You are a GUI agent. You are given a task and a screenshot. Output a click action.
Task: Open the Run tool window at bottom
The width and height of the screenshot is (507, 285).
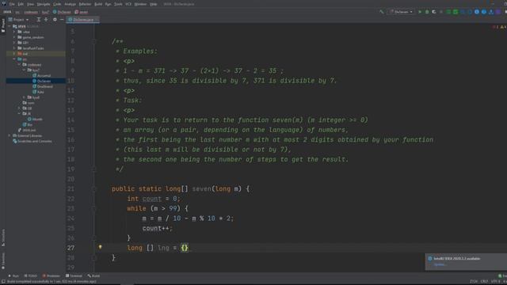[13, 276]
